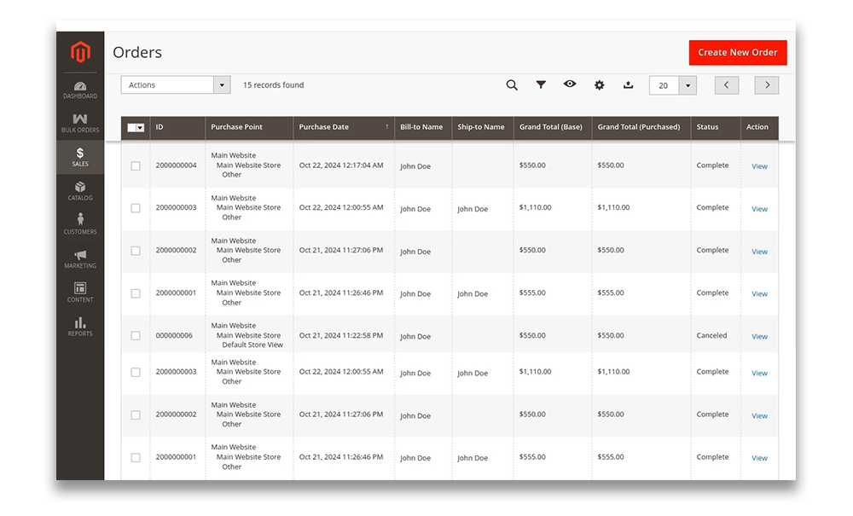Click the search magnifier icon
This screenshot has height=516, width=853.
(x=511, y=85)
